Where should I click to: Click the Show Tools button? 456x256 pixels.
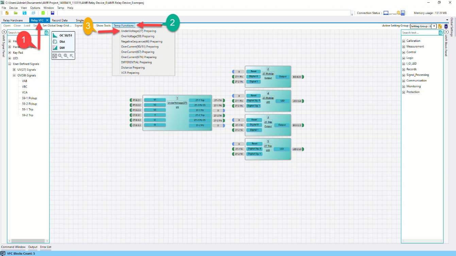(103, 25)
